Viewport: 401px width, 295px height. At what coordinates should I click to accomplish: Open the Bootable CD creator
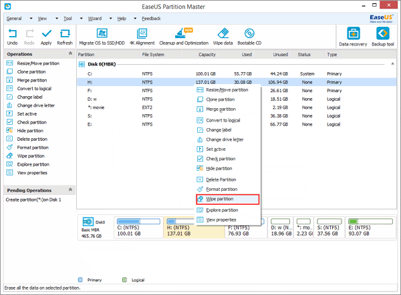click(x=249, y=37)
